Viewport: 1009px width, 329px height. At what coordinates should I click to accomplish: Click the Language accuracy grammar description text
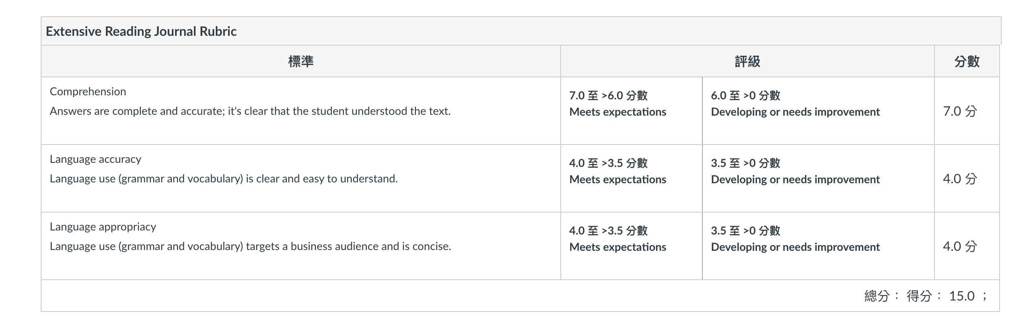(224, 179)
